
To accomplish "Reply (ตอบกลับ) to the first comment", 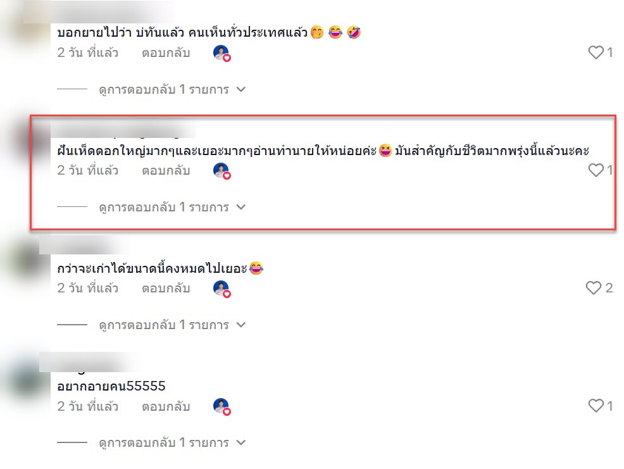I will coord(166,53).
